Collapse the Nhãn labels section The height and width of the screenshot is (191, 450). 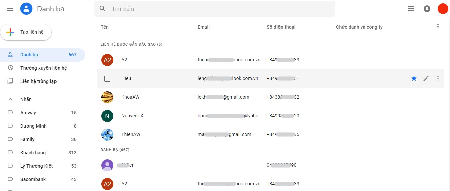tap(10, 99)
